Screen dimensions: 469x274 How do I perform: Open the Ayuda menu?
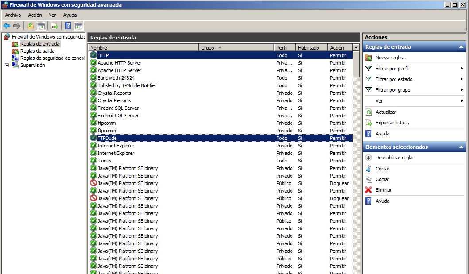click(70, 15)
